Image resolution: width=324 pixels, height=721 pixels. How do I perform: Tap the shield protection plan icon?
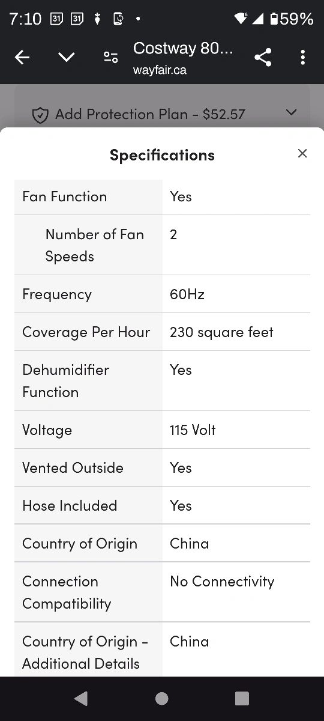click(x=40, y=115)
